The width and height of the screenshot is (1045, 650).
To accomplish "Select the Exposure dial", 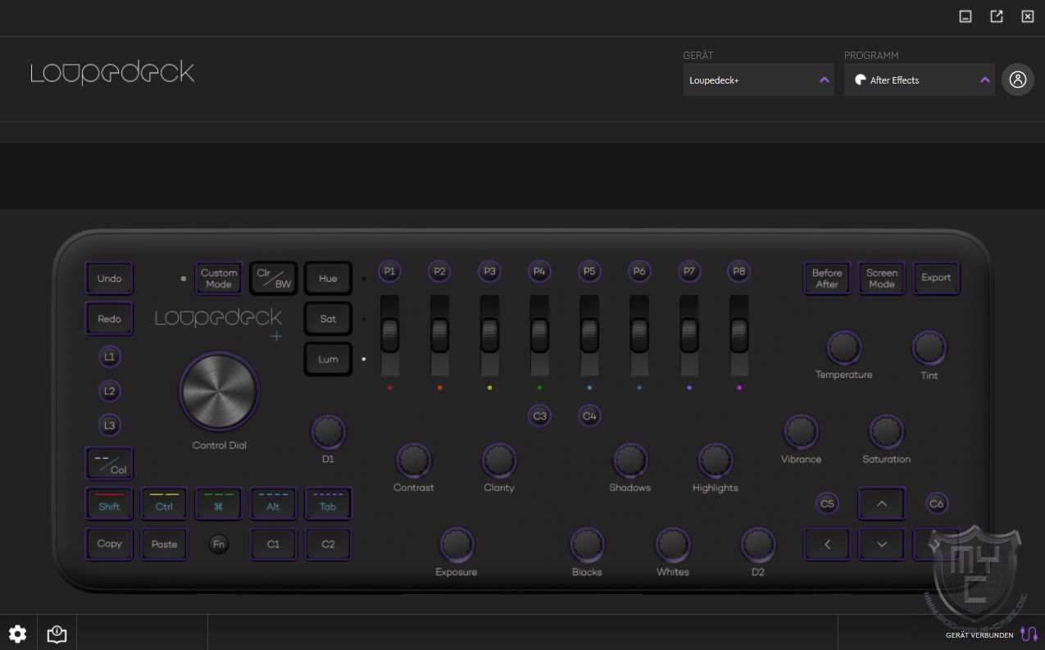I will click(x=457, y=544).
